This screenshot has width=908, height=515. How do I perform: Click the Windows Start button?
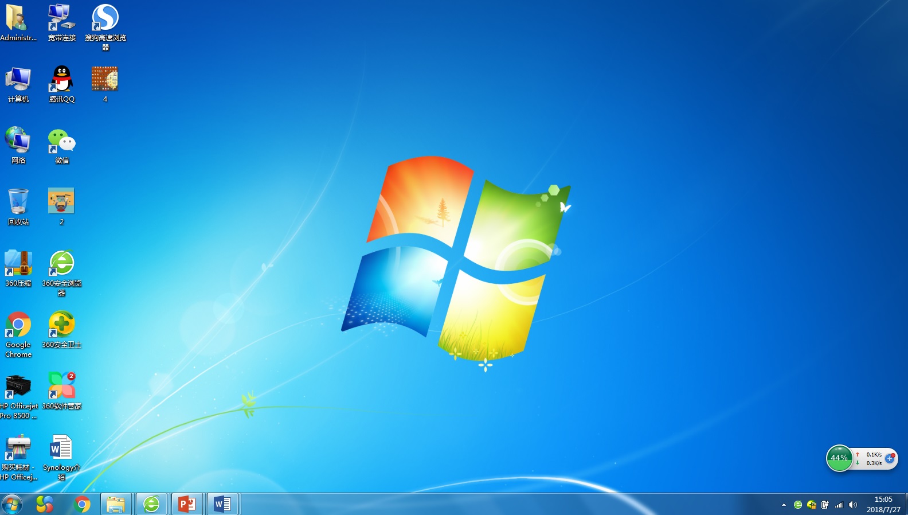click(x=11, y=504)
